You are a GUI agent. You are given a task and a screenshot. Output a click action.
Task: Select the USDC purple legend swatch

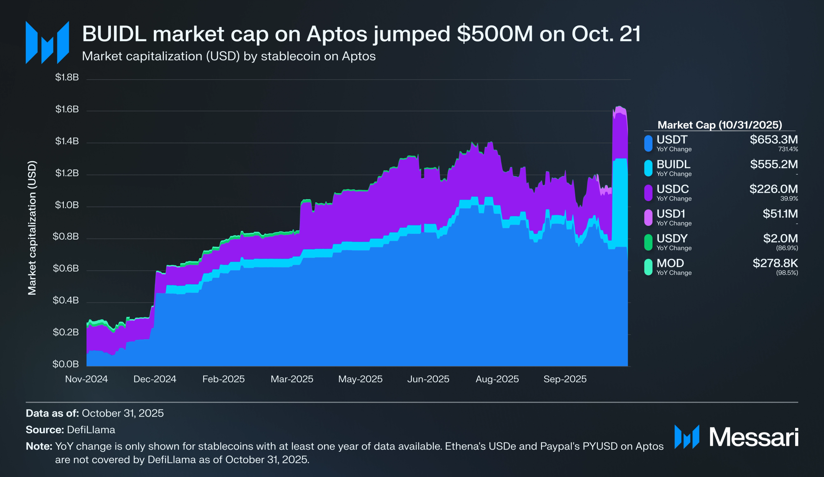pyautogui.click(x=648, y=193)
